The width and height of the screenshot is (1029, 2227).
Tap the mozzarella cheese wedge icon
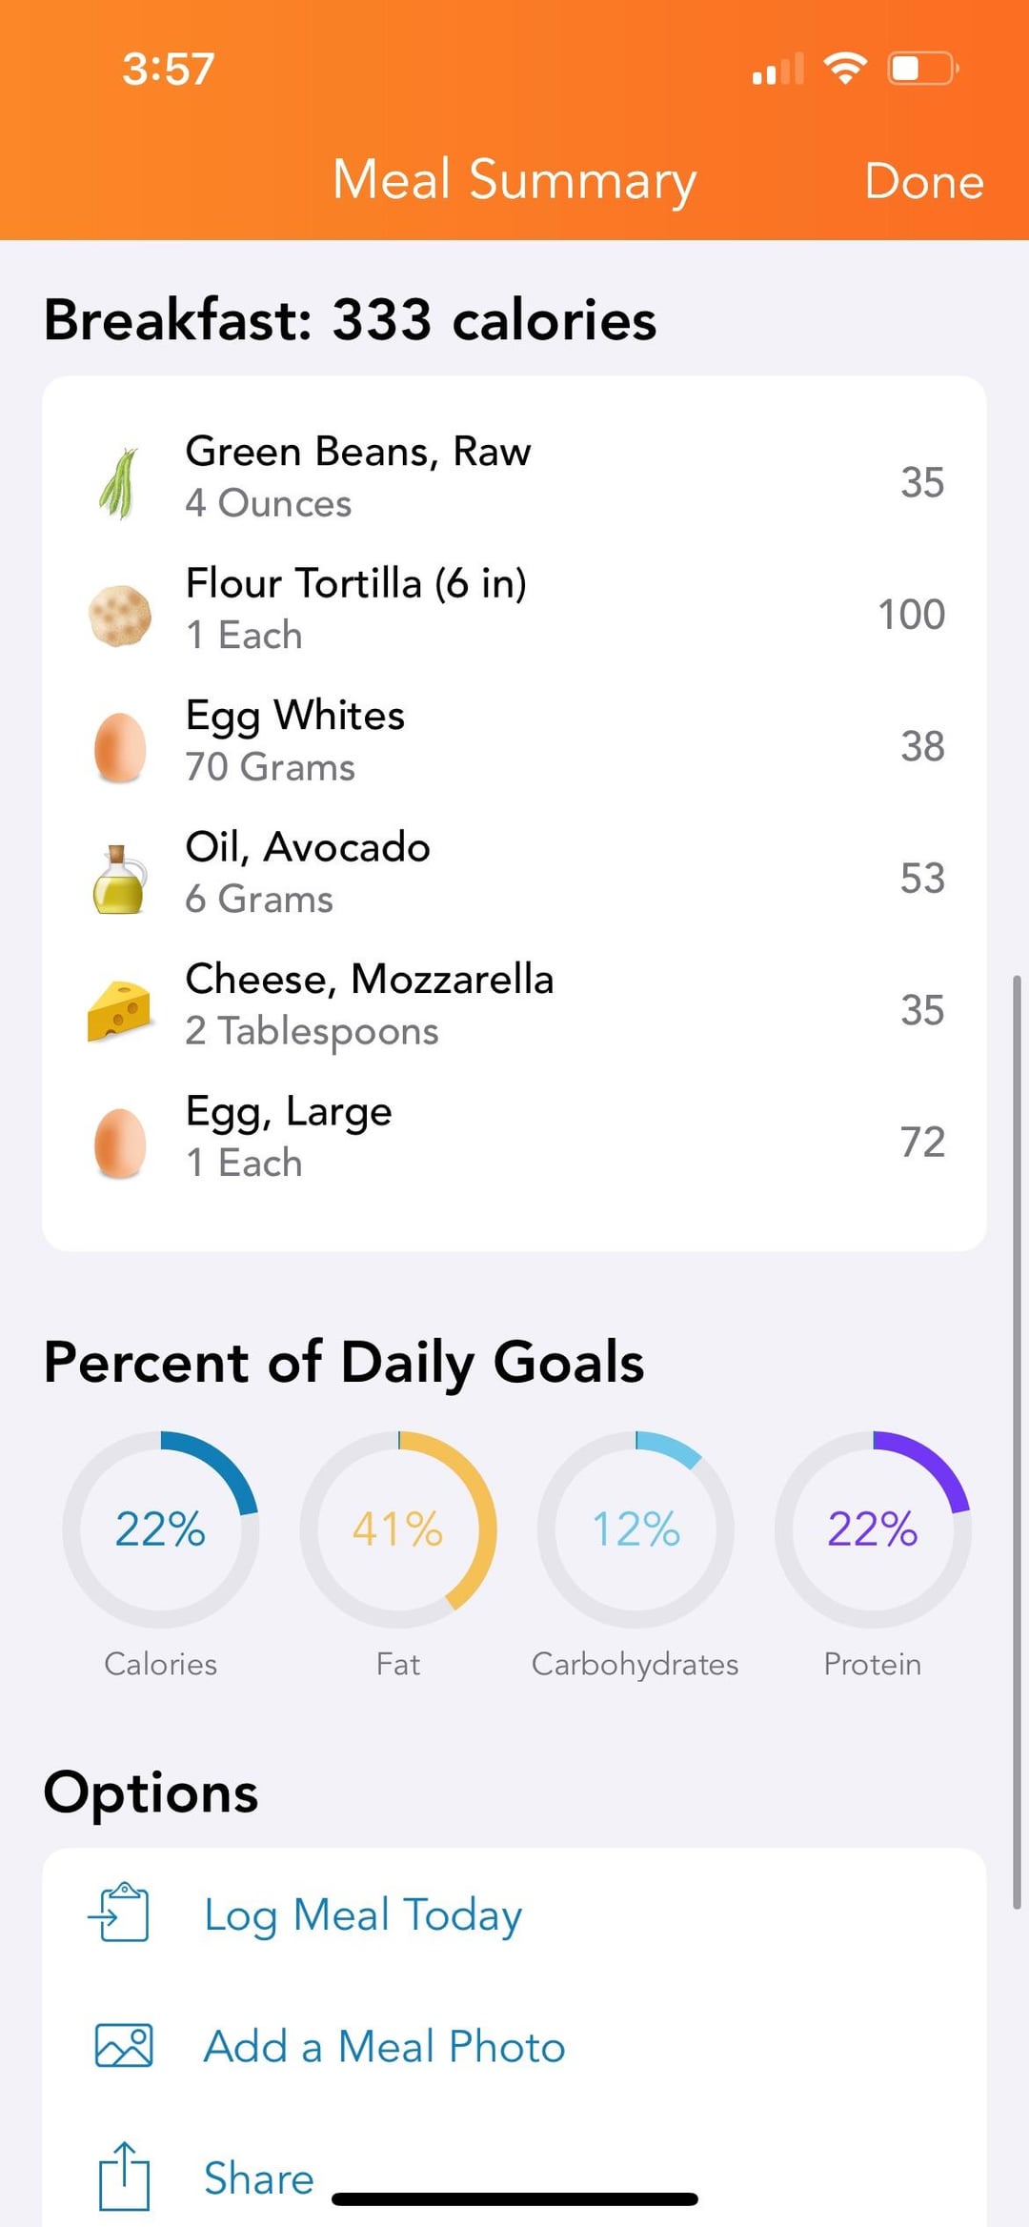[x=119, y=1011]
